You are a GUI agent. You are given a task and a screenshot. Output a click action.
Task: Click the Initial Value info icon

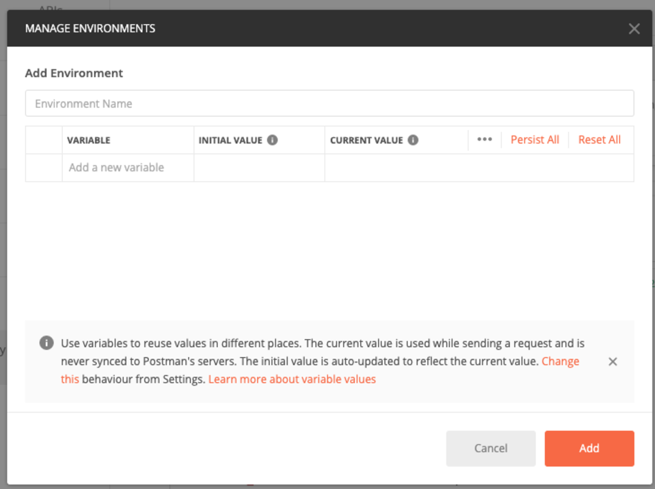[272, 140]
